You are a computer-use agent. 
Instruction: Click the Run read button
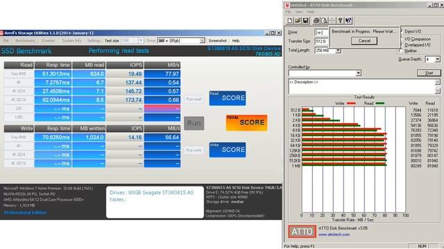click(x=194, y=99)
